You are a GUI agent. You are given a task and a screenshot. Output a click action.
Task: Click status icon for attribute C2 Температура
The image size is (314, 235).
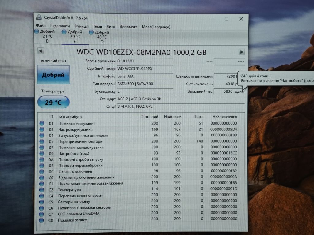coord(42,190)
